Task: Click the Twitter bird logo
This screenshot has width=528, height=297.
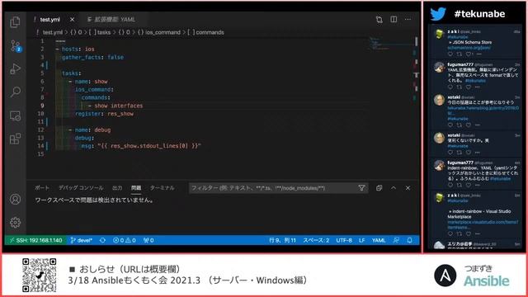Action: 438,14
